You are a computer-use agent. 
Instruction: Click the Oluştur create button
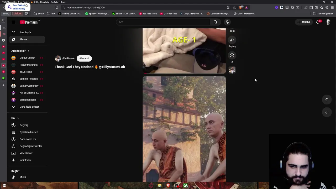303,22
